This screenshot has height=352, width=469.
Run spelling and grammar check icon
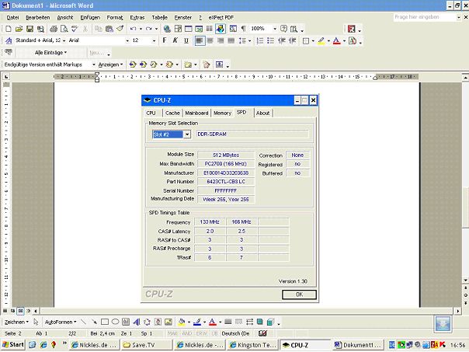pos(75,29)
